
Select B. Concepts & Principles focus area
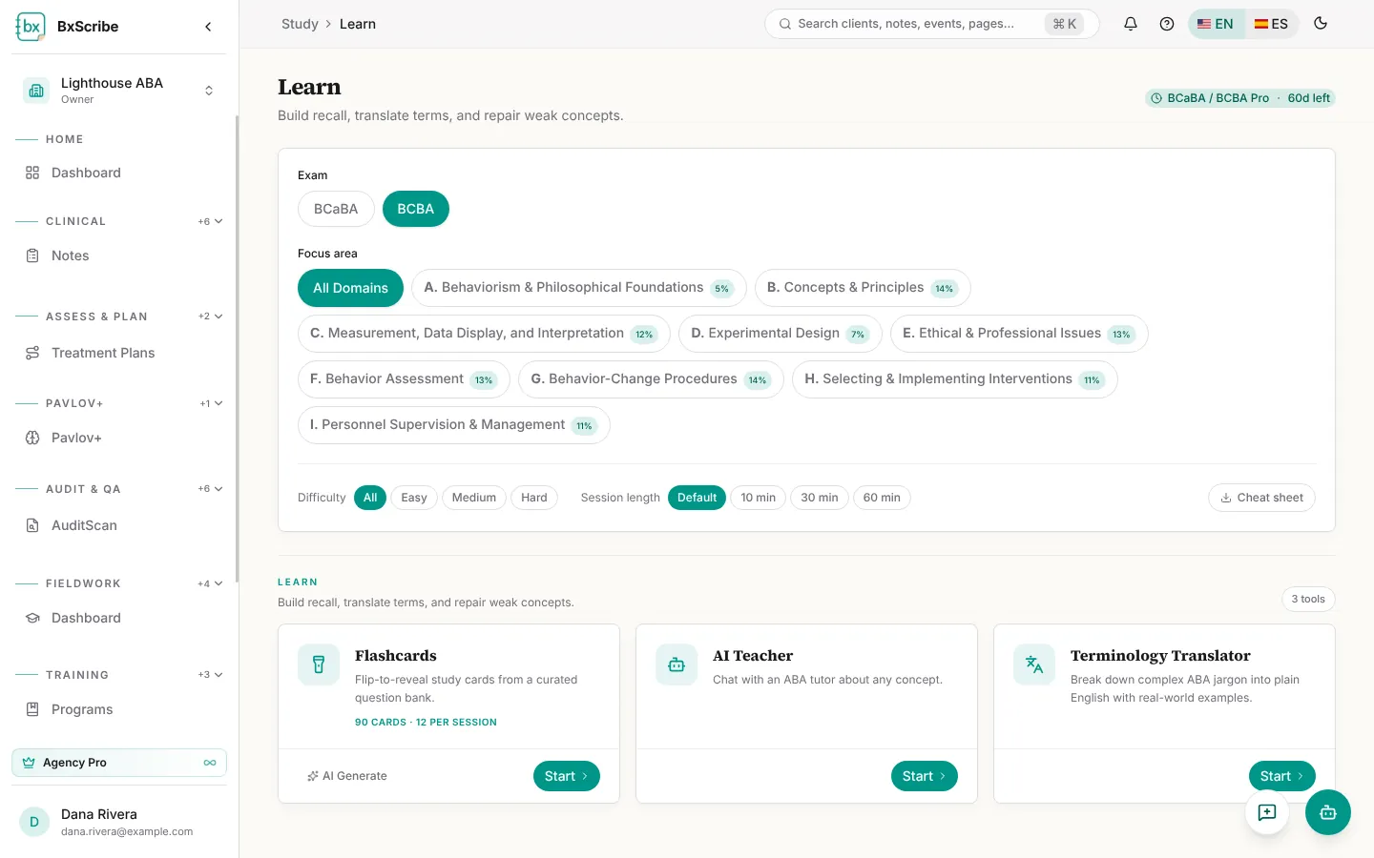pyautogui.click(x=863, y=288)
